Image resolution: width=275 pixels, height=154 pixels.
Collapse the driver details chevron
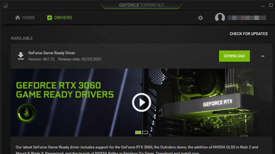pyautogui.click(x=263, y=56)
